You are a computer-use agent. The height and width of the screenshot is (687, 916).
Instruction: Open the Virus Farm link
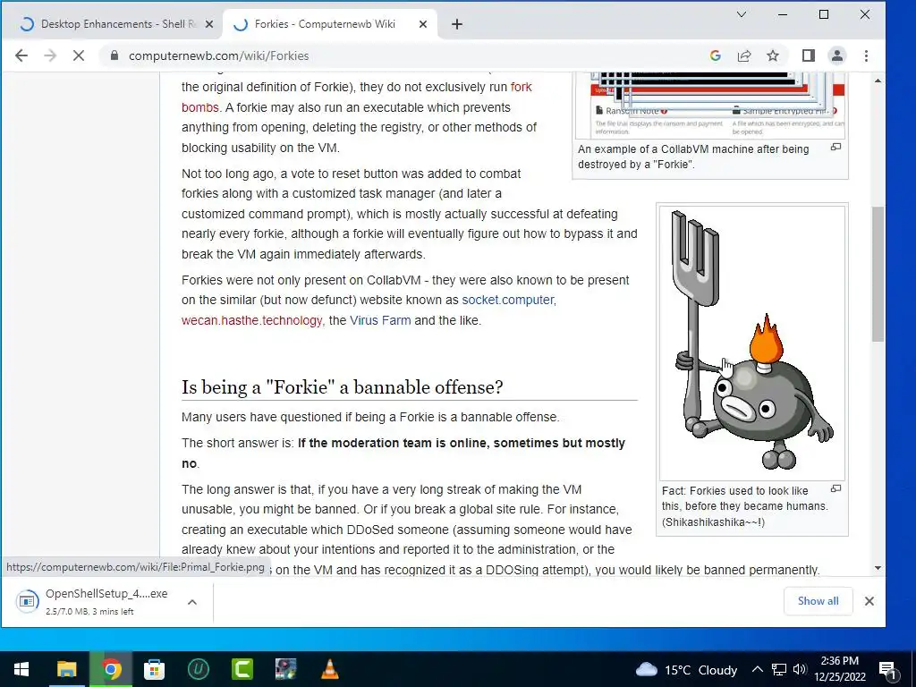[380, 320]
